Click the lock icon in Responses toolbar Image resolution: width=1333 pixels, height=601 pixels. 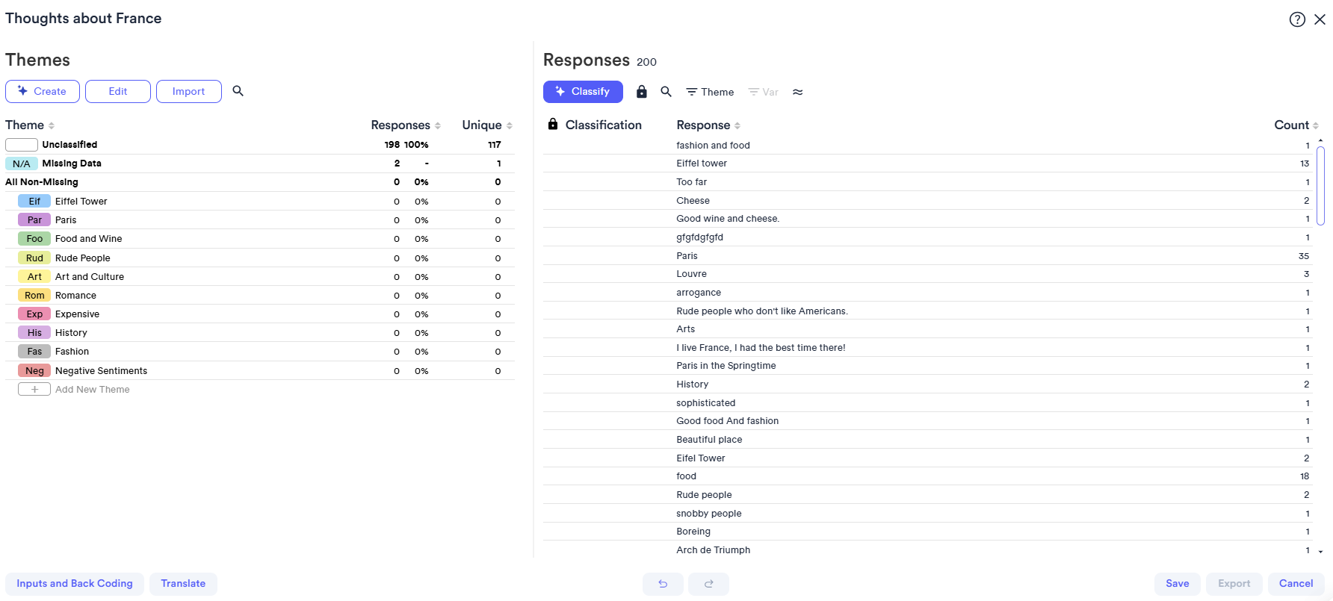[x=641, y=92]
